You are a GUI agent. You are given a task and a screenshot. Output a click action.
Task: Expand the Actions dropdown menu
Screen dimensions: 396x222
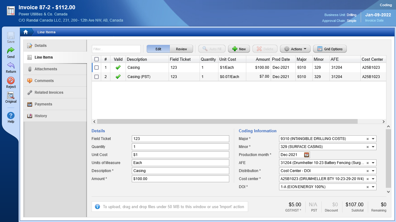tap(295, 49)
